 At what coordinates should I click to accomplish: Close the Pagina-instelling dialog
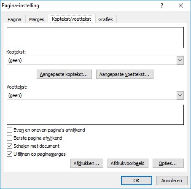pos(181,5)
